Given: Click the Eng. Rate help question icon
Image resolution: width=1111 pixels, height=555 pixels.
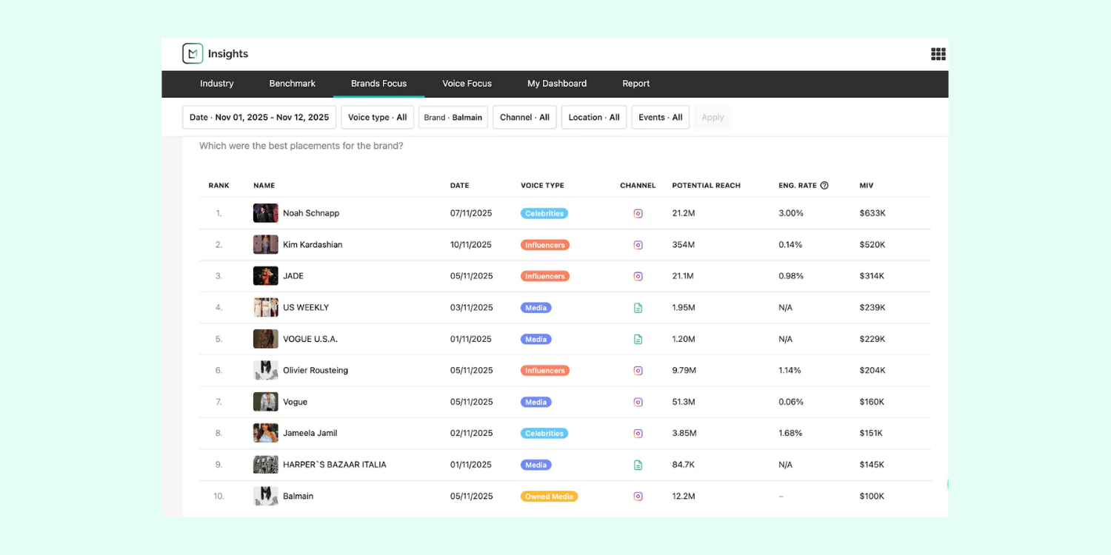Looking at the screenshot, I should 824,186.
